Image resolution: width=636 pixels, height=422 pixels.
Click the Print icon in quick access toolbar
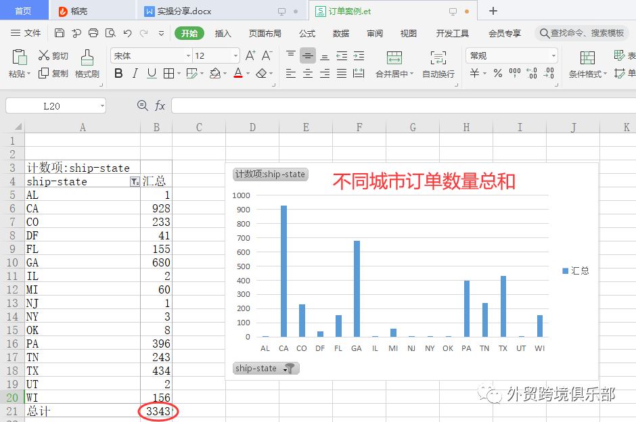(x=93, y=33)
